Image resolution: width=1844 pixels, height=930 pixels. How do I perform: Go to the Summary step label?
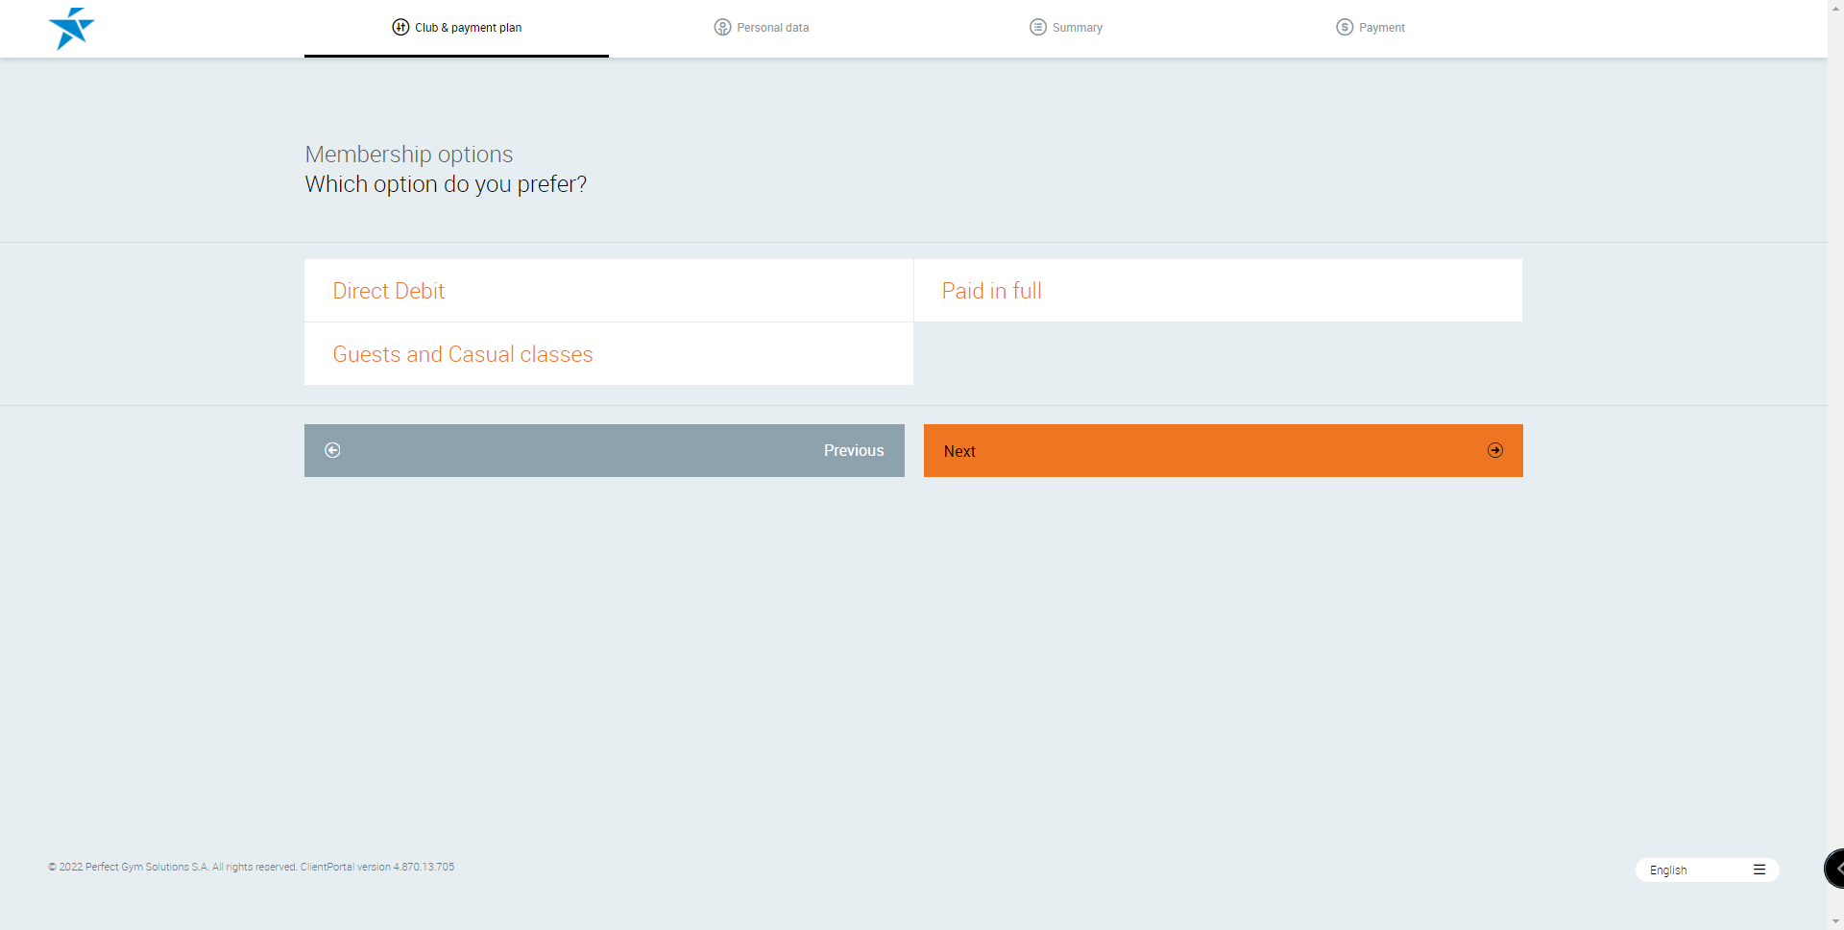click(1077, 28)
